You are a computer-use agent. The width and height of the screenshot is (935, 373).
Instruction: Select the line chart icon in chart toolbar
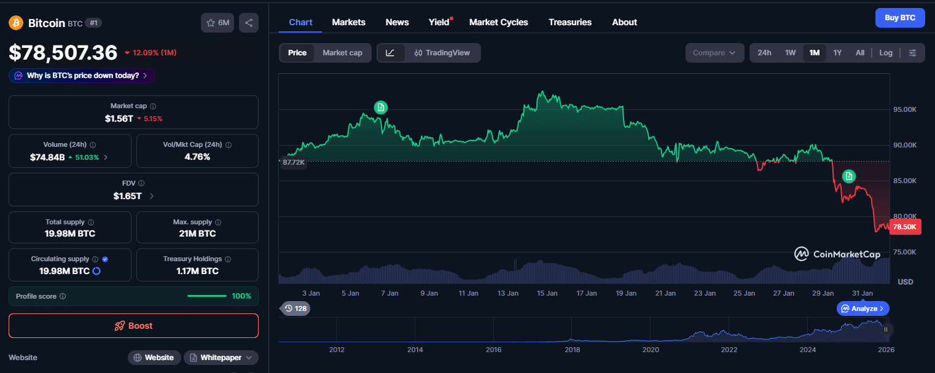click(x=391, y=53)
